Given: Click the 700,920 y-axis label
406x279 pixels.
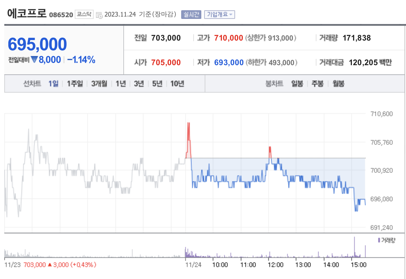Looking at the screenshot, I should coord(381,170).
